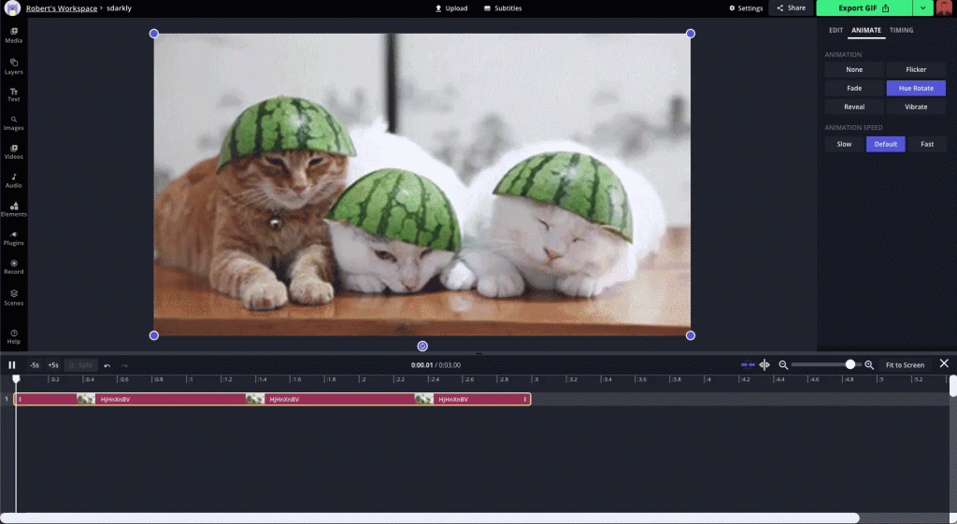Switch to the TIMING tab
This screenshot has width=957, height=524.
901,30
